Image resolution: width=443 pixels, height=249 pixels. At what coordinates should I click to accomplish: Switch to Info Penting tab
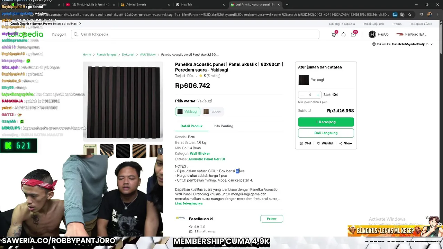[223, 126]
